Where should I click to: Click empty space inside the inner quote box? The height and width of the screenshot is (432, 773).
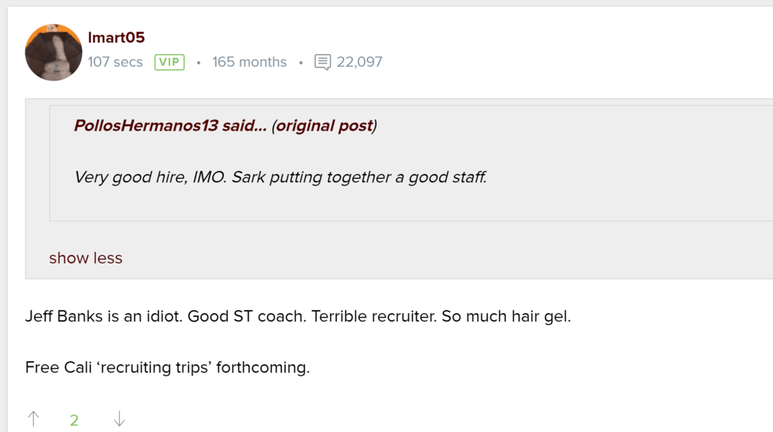point(618,201)
